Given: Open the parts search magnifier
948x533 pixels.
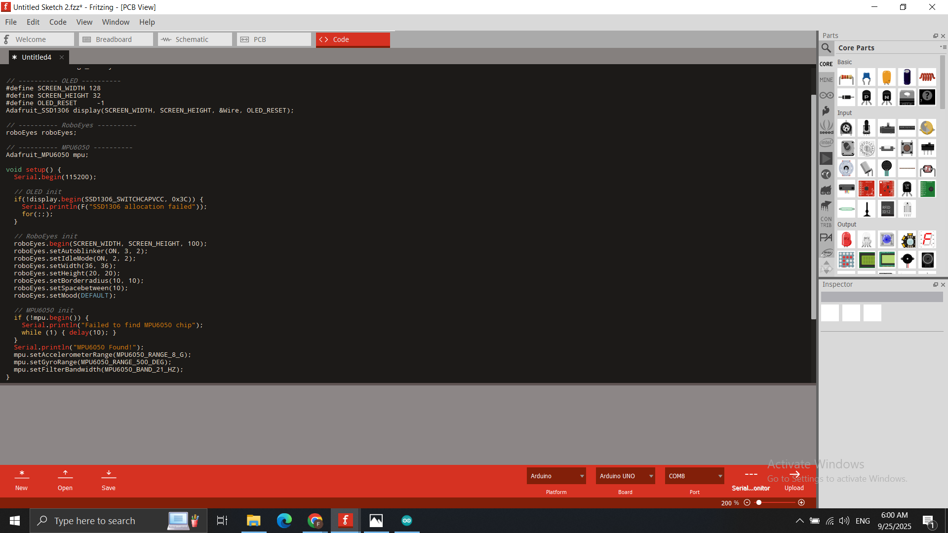Looking at the screenshot, I should (826, 48).
